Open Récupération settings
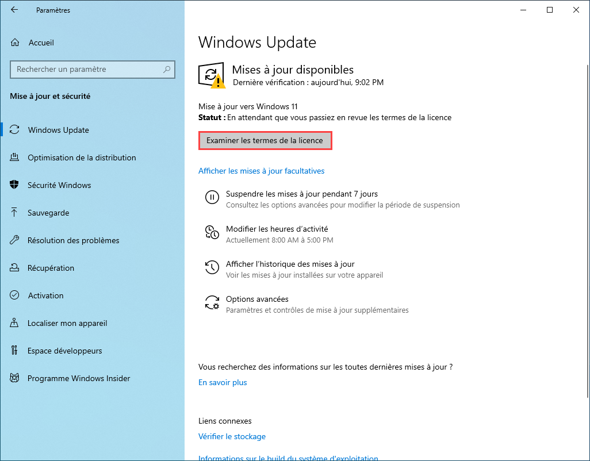The height and width of the screenshot is (461, 590). coord(51,268)
